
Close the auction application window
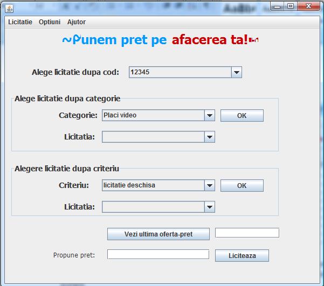pos(307,6)
